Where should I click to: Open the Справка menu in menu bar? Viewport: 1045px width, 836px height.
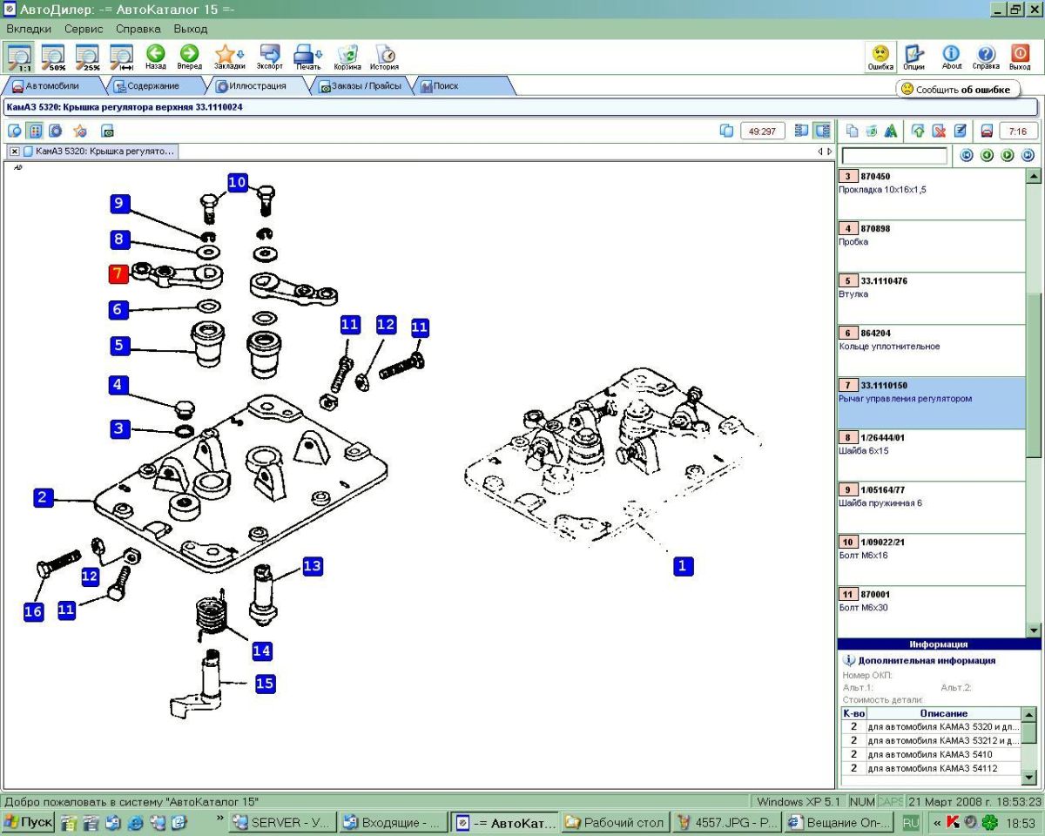[138, 29]
